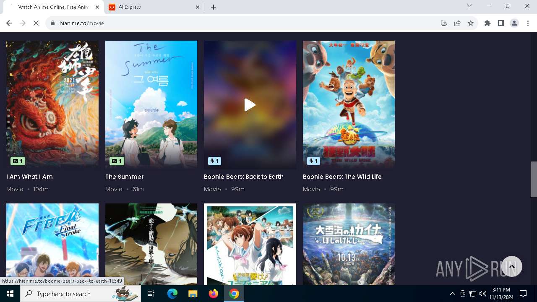Switch to the AliExpress tab
This screenshot has width=537, height=302.
pos(153,7)
